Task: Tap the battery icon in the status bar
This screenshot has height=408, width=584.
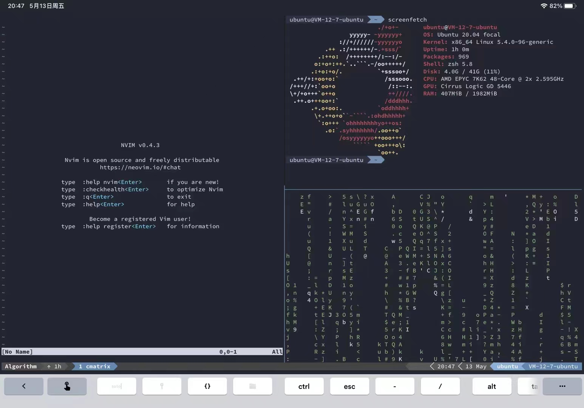Action: (570, 6)
